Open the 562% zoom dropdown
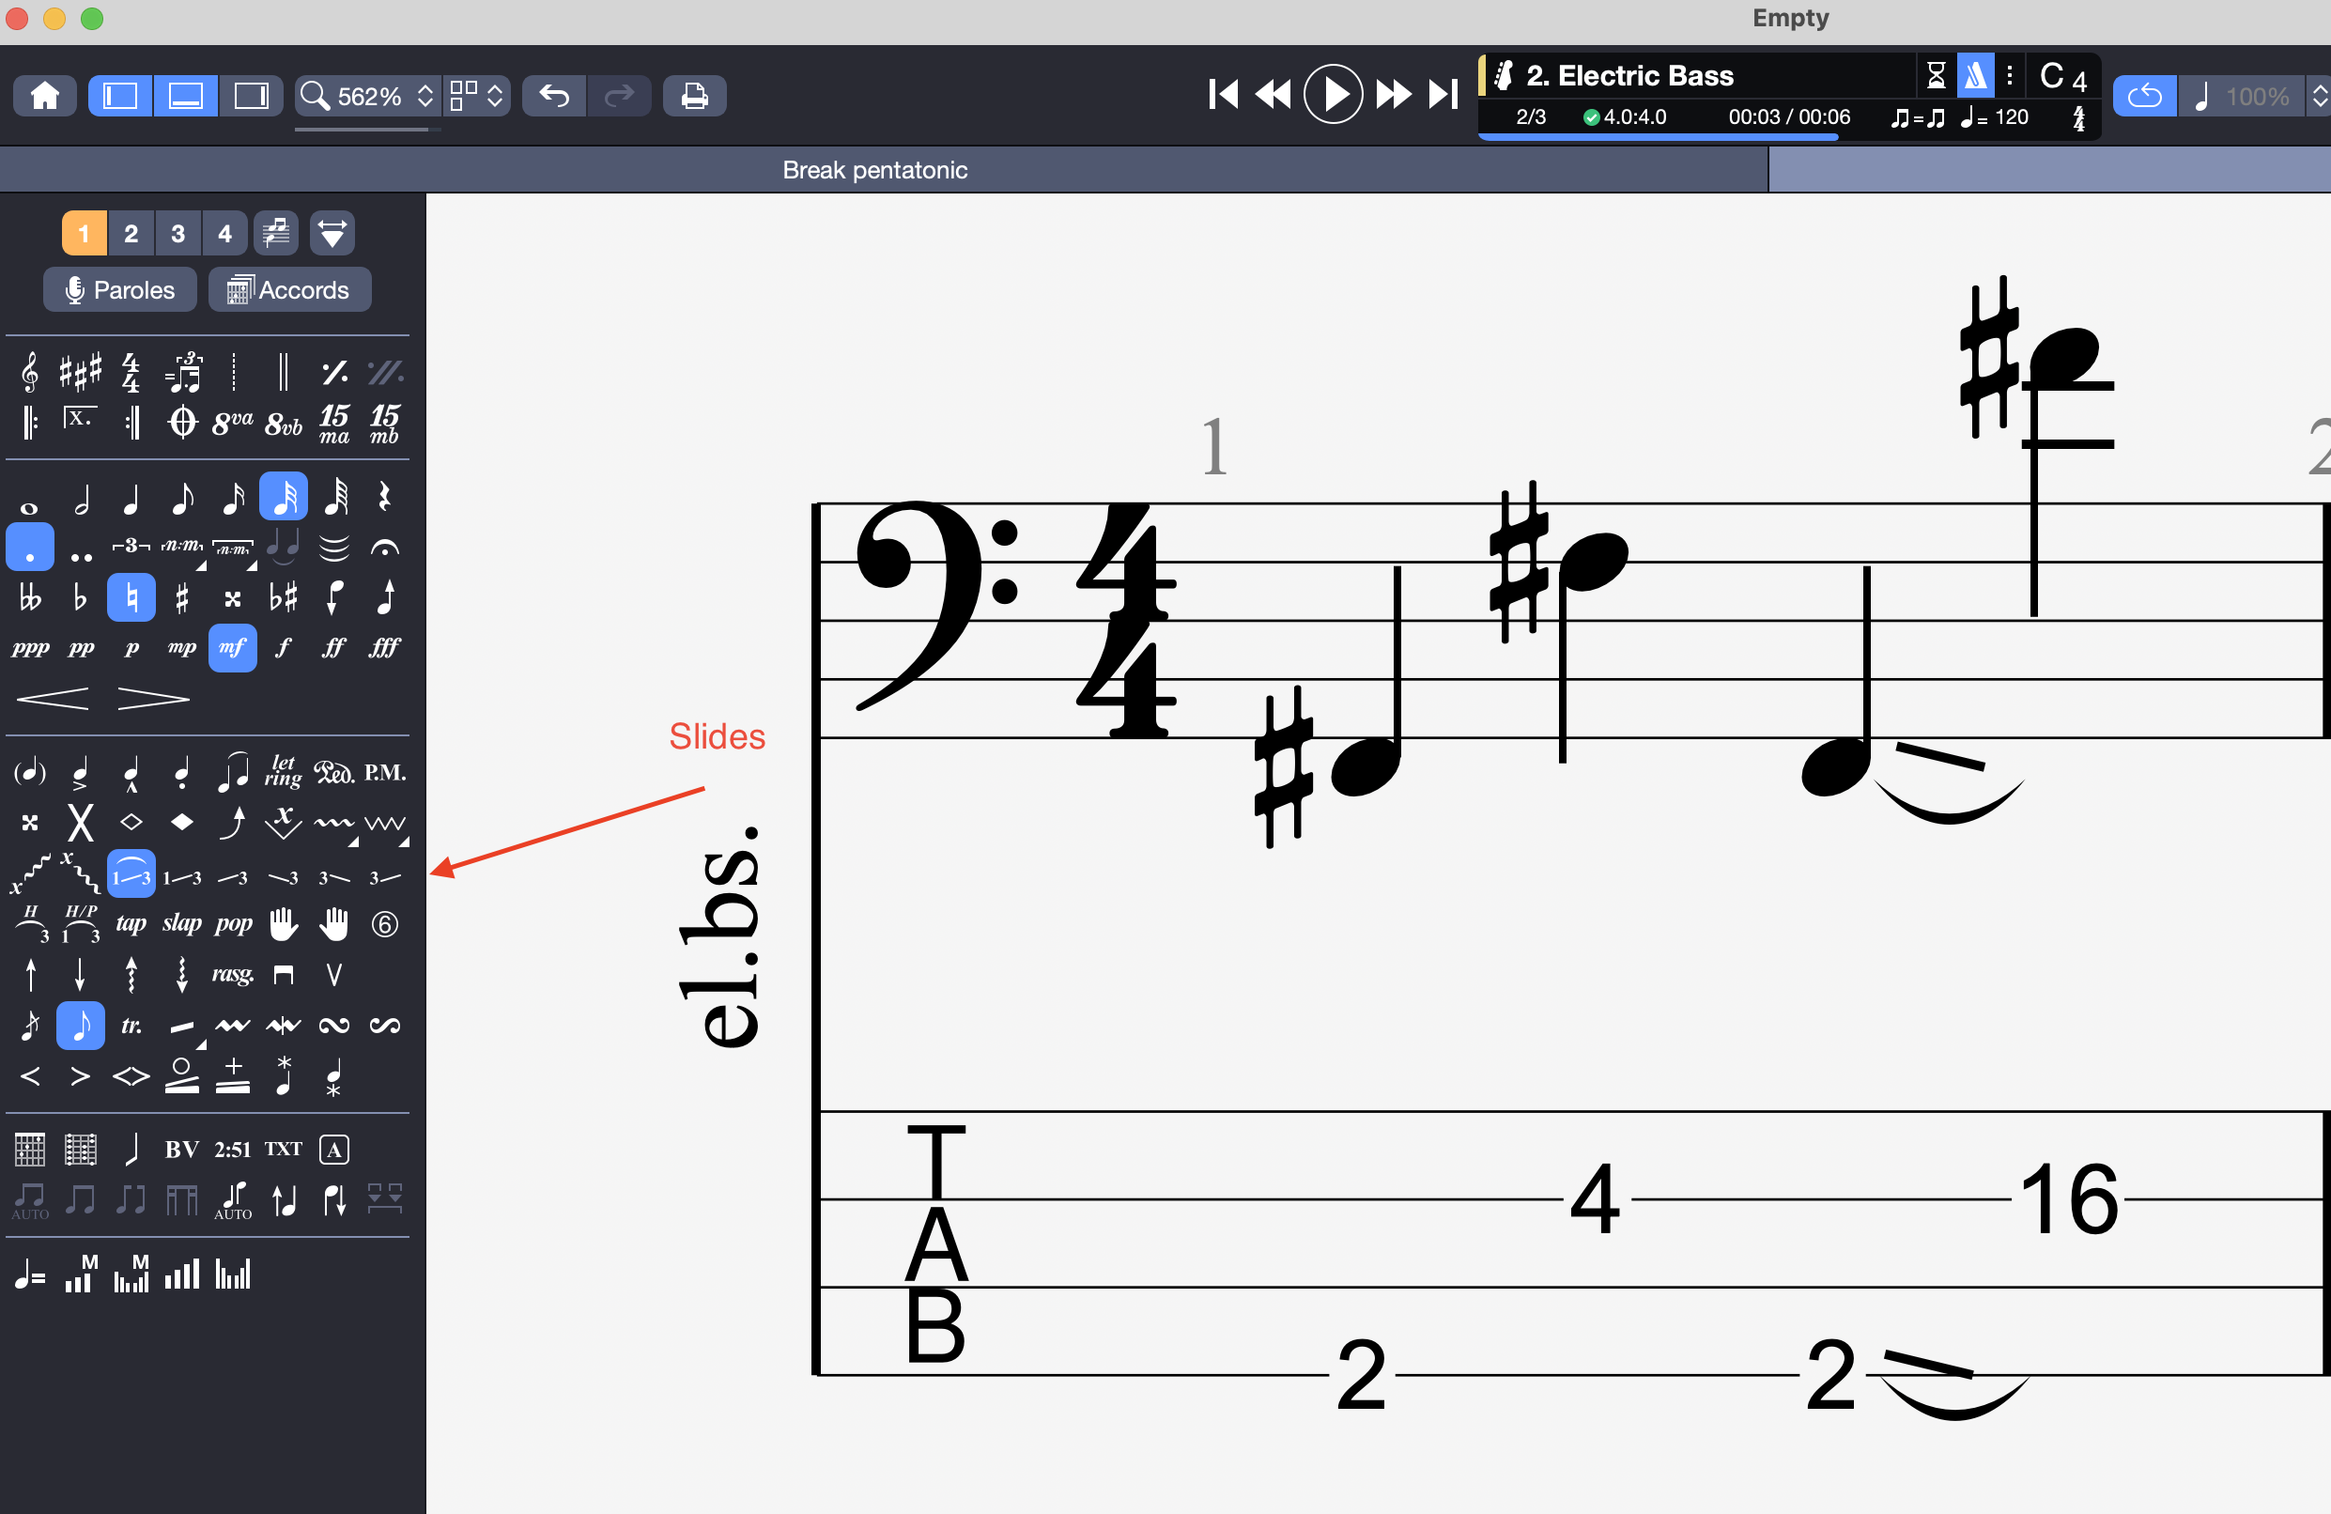This screenshot has height=1514, width=2331. coord(368,96)
